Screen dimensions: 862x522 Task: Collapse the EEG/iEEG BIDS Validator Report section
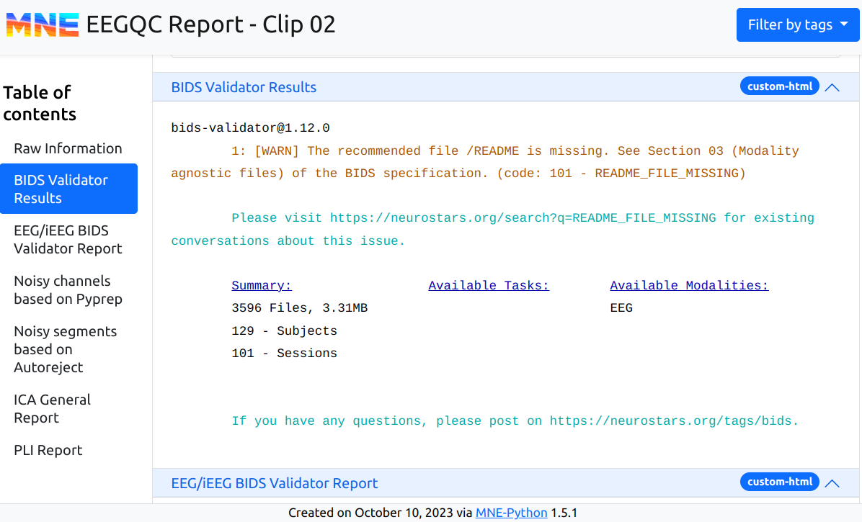(x=832, y=483)
